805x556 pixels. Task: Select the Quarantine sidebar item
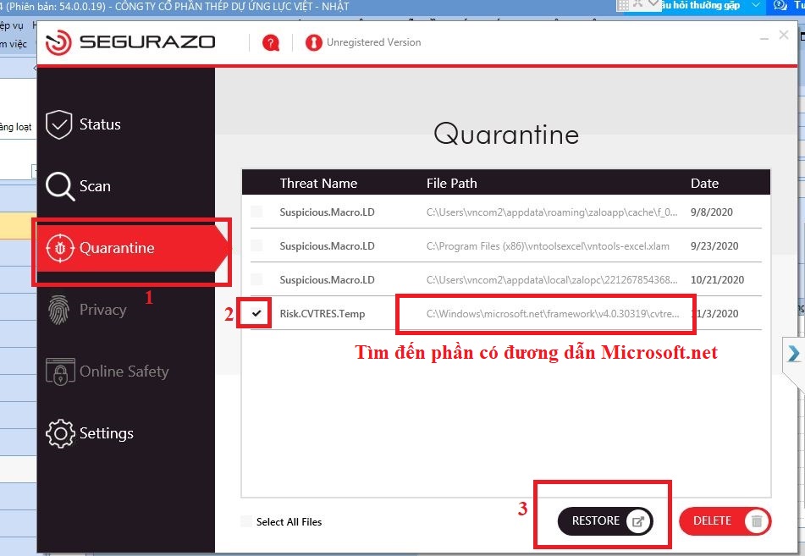[x=131, y=248]
